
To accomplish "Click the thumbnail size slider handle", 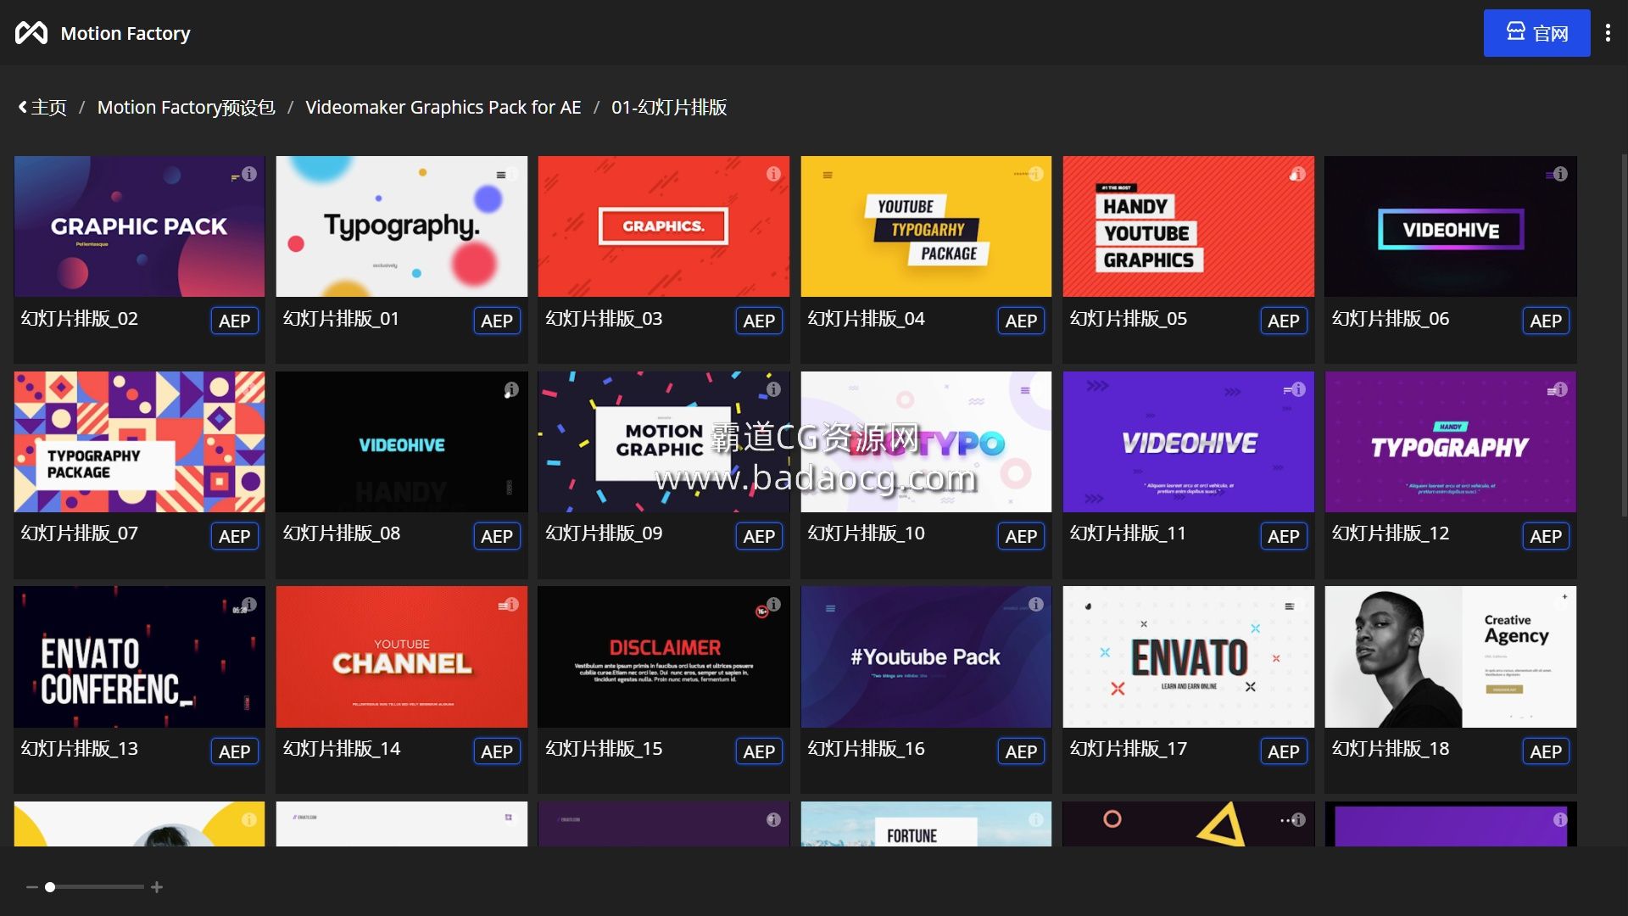I will tap(50, 887).
